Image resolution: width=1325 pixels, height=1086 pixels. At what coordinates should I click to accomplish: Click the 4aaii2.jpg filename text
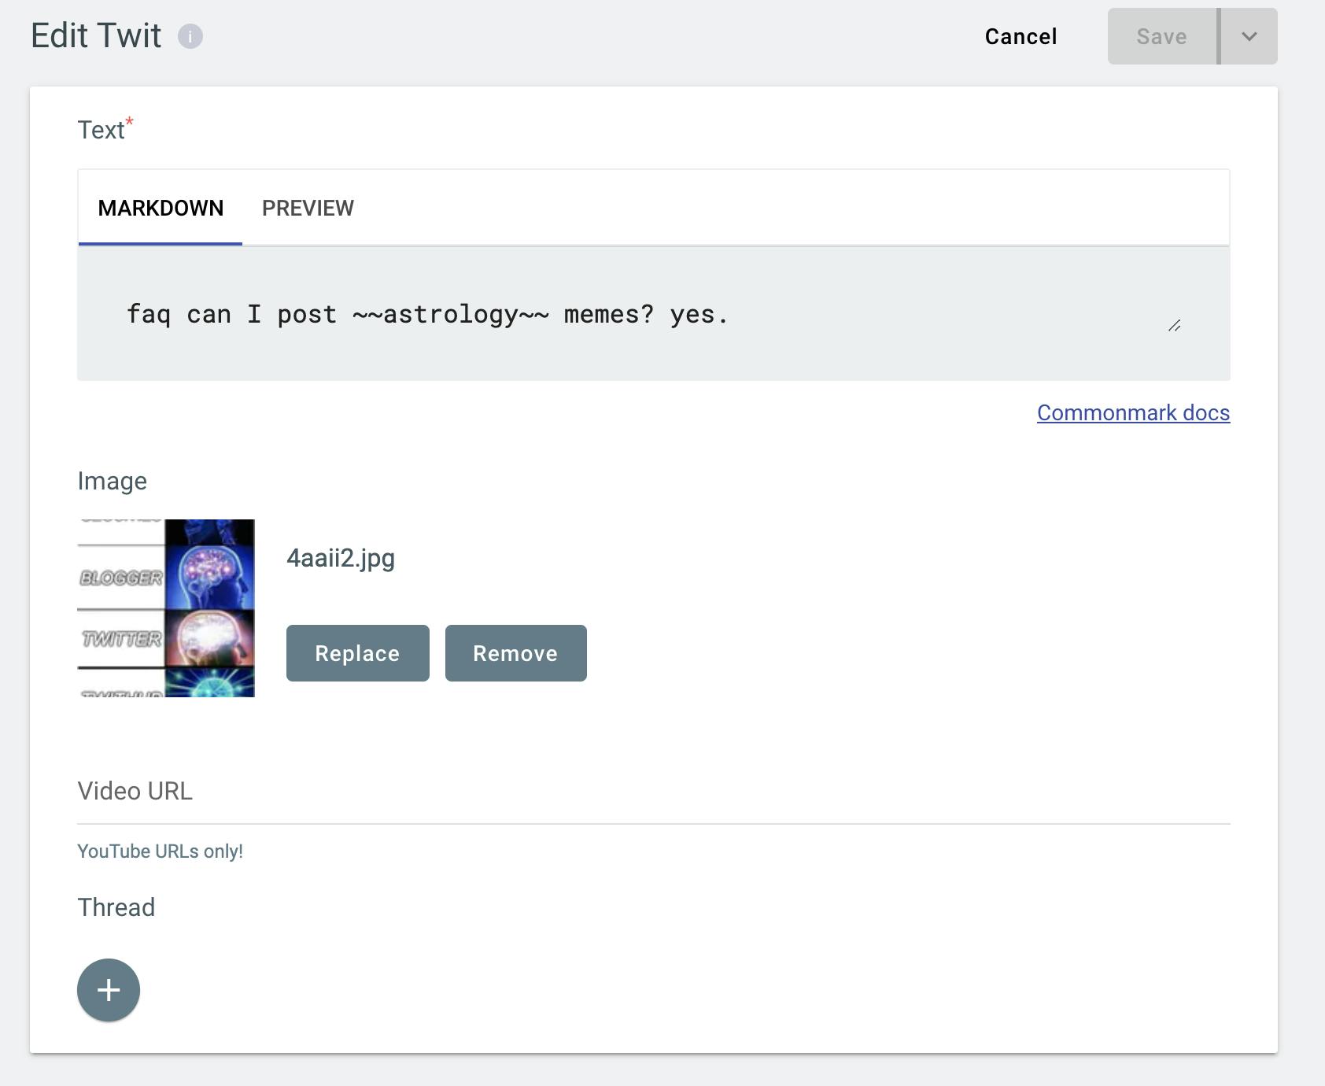pos(341,558)
